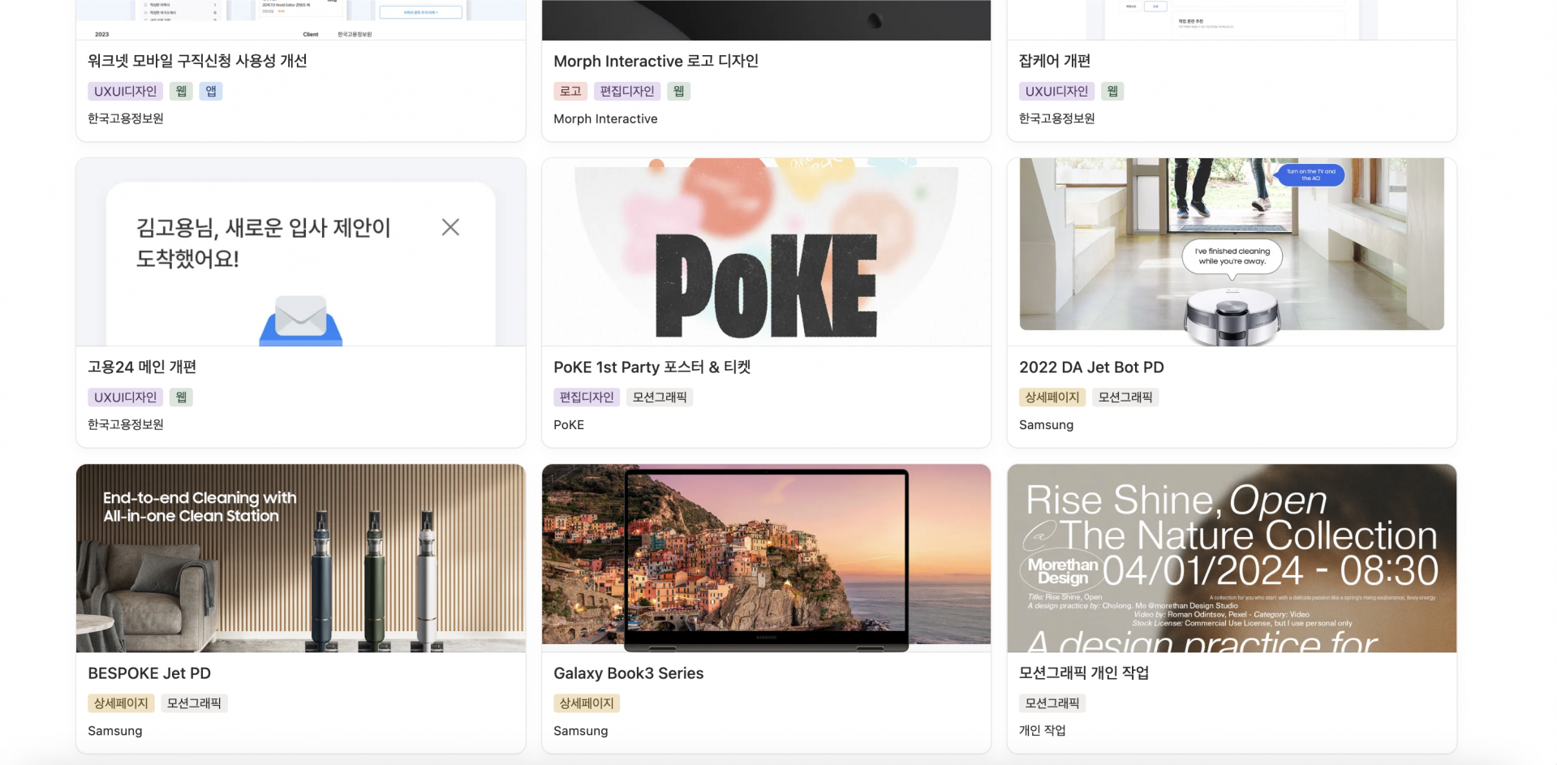Click the PoKE client name text
The image size is (1557, 765).
pyautogui.click(x=569, y=424)
